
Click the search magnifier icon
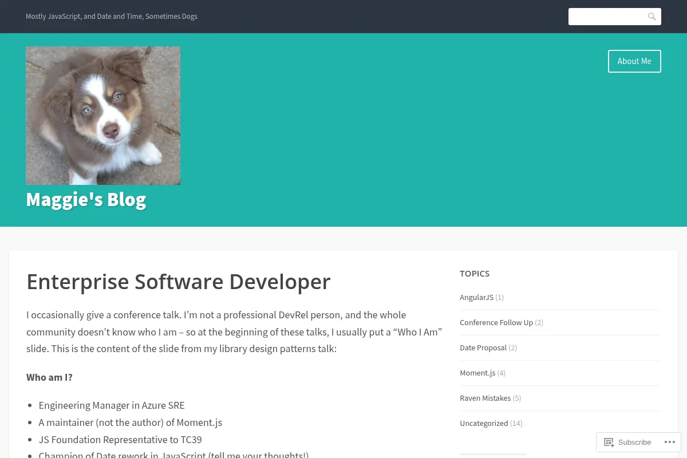652,17
